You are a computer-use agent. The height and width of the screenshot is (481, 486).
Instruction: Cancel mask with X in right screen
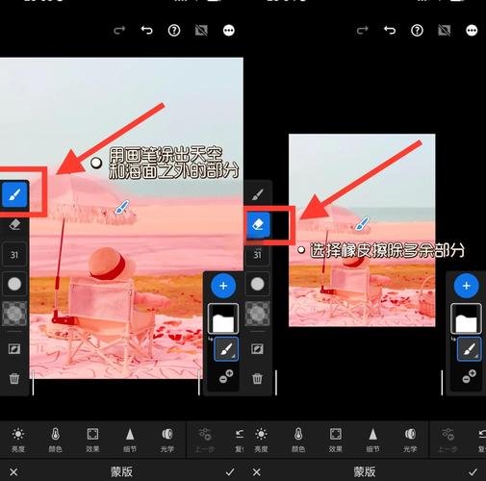click(x=256, y=472)
